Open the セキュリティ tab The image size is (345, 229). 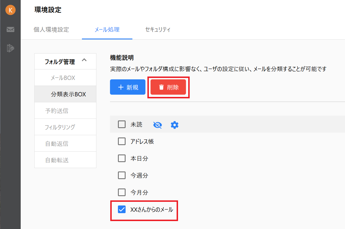[x=158, y=29]
